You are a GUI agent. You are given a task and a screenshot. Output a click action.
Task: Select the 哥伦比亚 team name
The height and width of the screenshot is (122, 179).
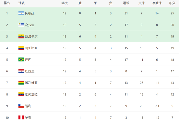tap(31, 48)
